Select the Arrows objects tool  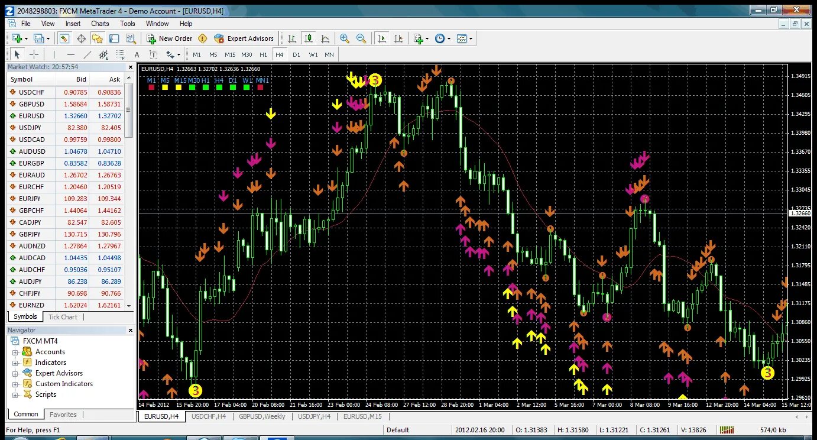coord(170,54)
